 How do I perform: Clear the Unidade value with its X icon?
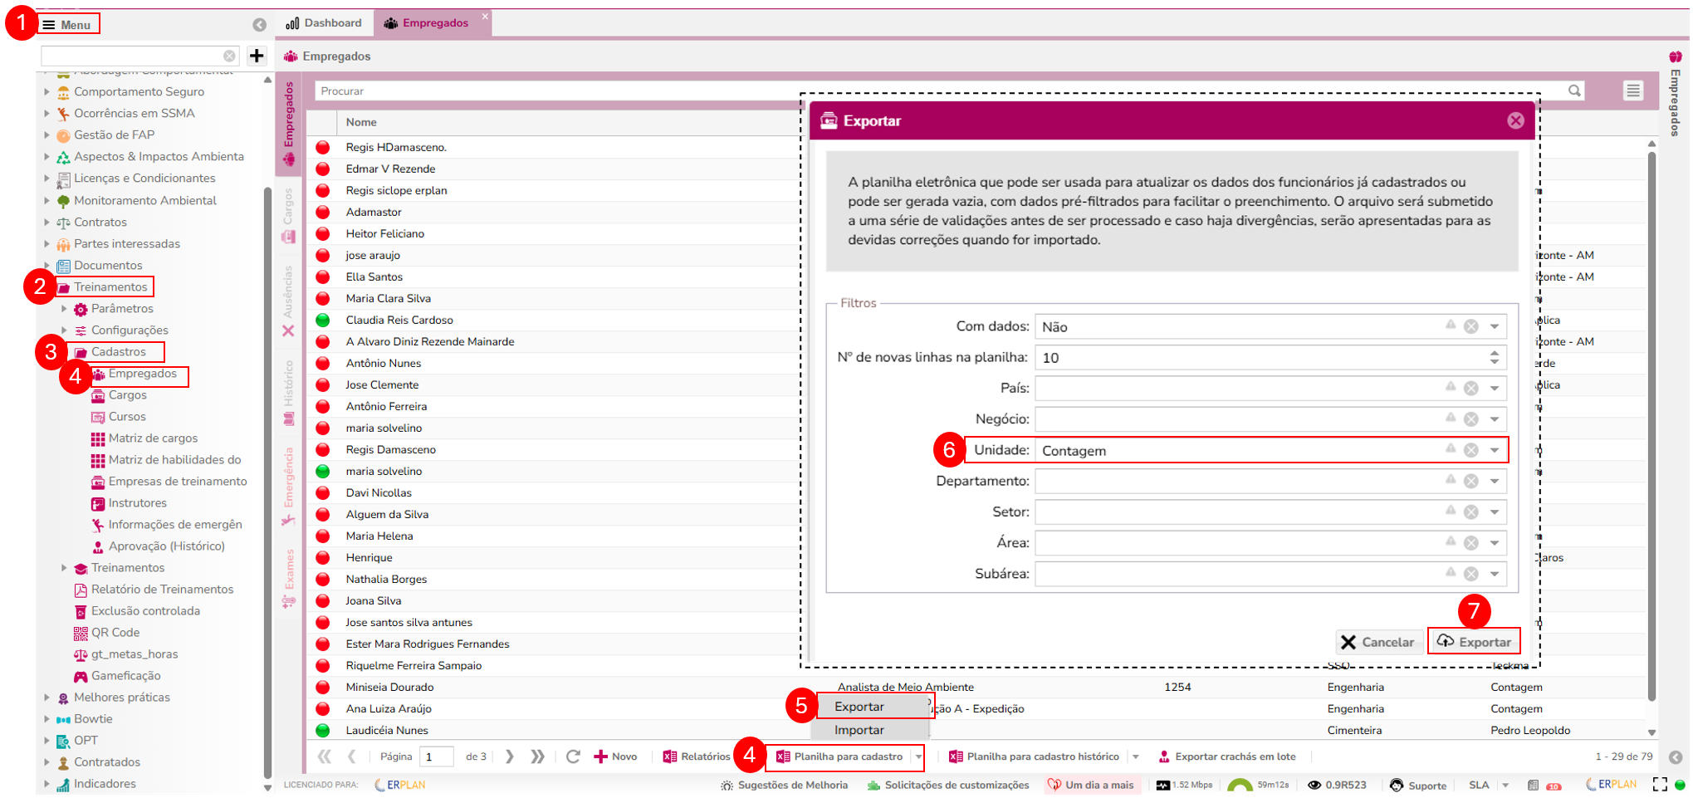pos(1471,450)
